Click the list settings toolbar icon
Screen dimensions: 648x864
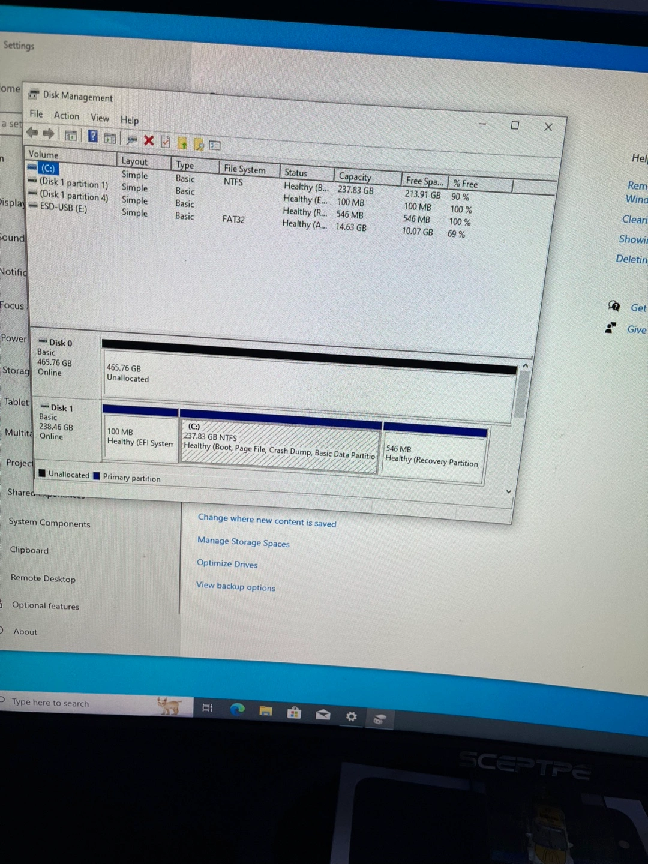(x=215, y=145)
